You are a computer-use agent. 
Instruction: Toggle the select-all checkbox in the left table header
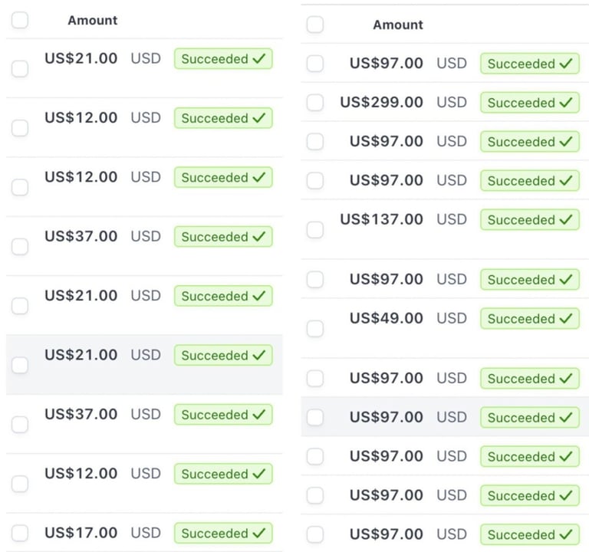click(20, 21)
